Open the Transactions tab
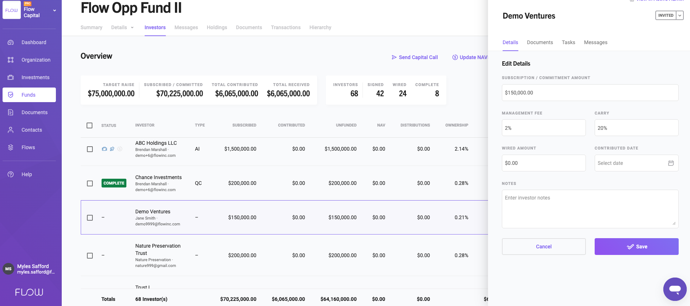The height and width of the screenshot is (306, 690). click(286, 27)
